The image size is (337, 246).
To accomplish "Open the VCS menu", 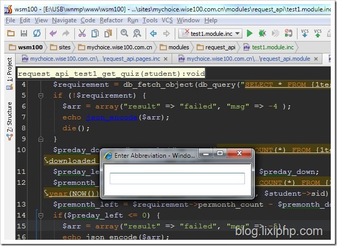I will [167, 20].
